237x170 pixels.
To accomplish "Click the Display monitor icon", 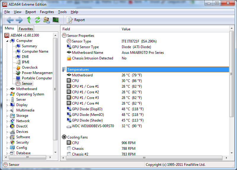I will 12,105.
